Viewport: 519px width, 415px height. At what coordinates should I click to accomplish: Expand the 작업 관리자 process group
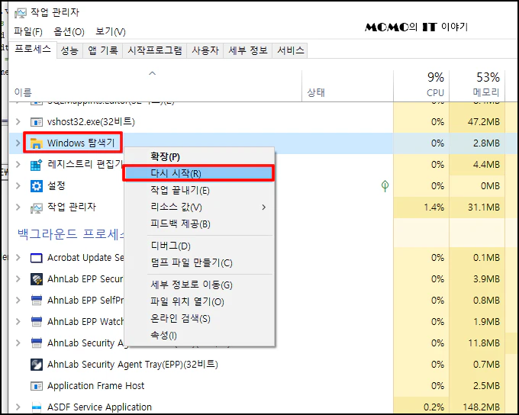18,207
